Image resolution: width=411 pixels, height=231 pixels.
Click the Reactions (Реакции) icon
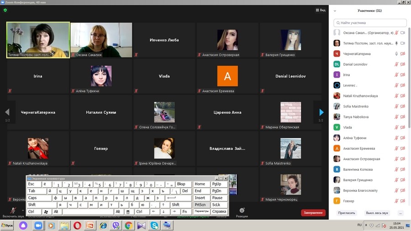click(242, 211)
